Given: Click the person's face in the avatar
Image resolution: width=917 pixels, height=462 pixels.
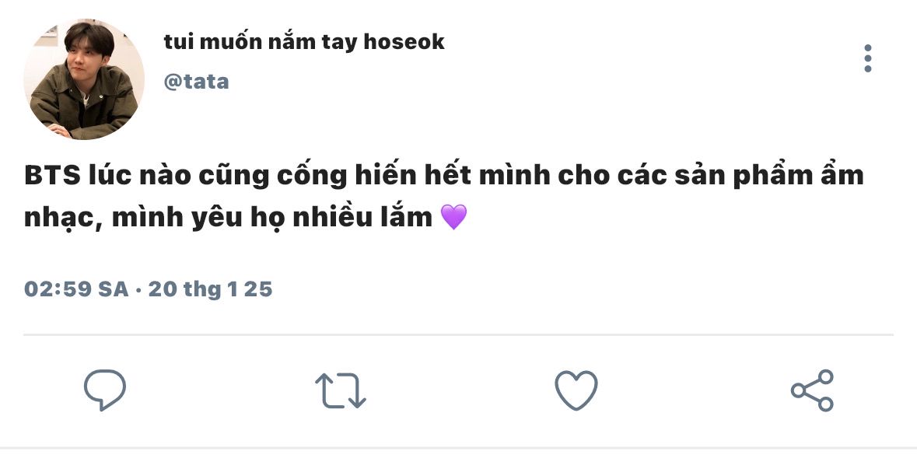Looking at the screenshot, I should click(x=84, y=60).
